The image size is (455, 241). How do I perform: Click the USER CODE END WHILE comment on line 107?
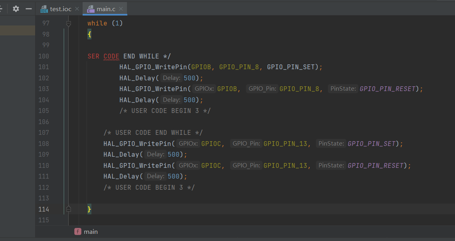(x=153, y=133)
